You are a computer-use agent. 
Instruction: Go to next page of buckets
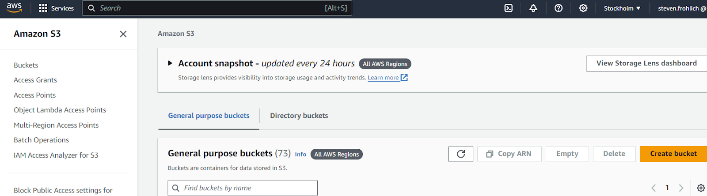(x=681, y=188)
